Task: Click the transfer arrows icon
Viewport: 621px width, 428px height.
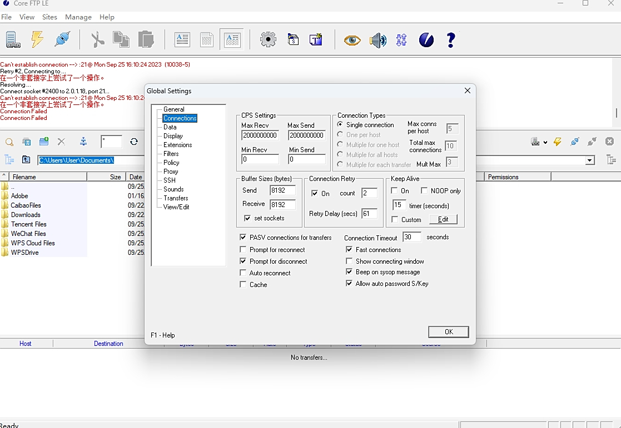Action: (x=401, y=39)
